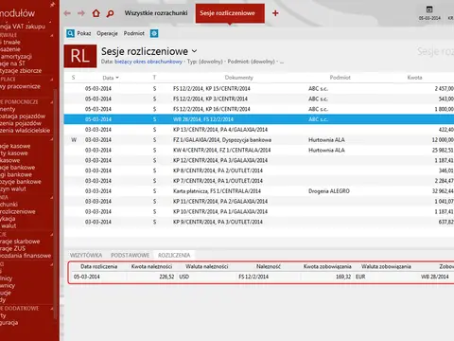Collapse the DODATKOWE sidebar section arrow
This screenshot has width=454, height=341.
[52, 309]
